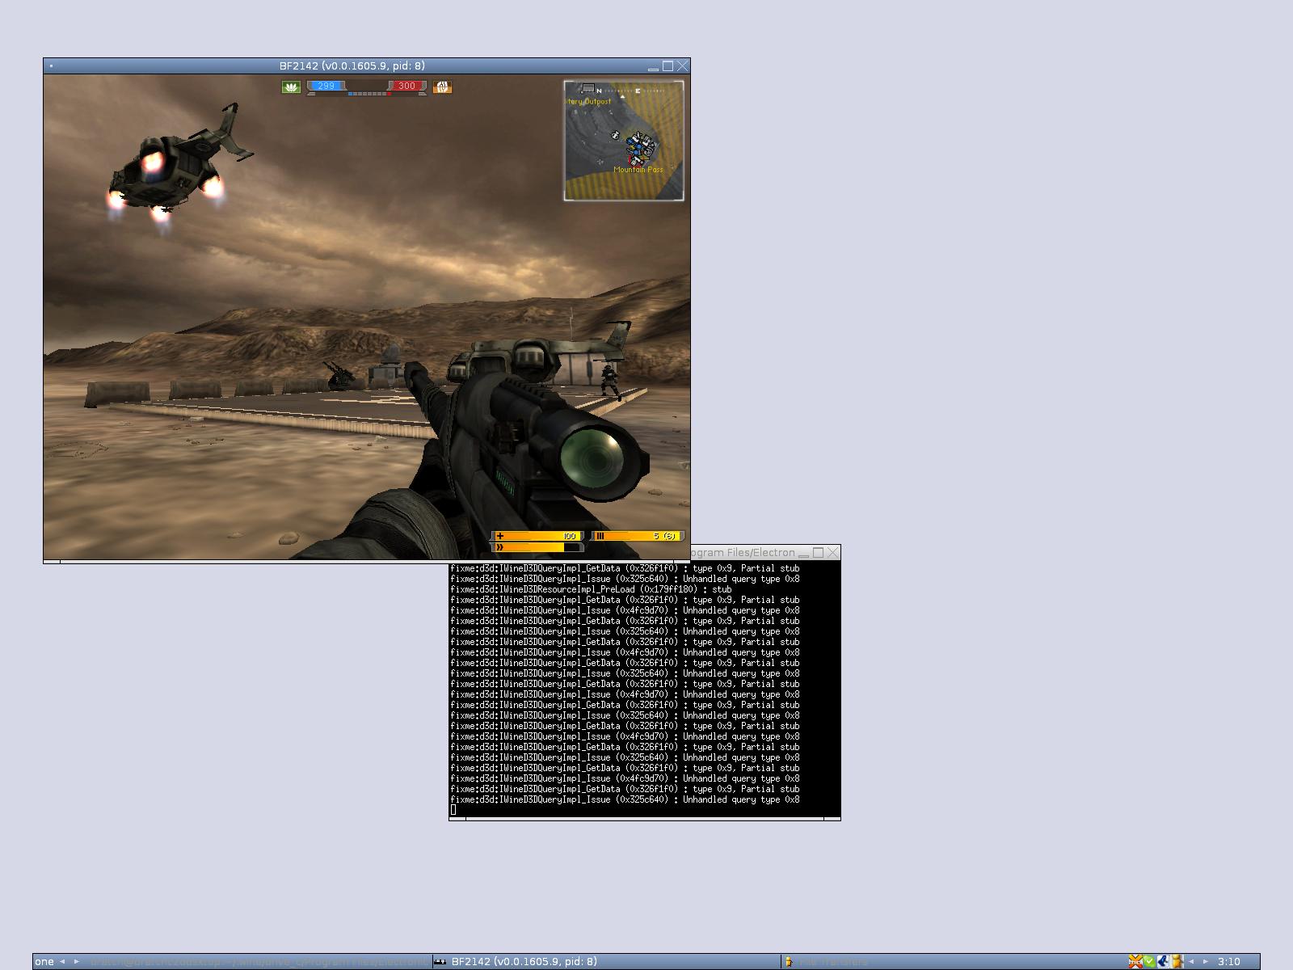Click the minimap in the game window

click(624, 141)
